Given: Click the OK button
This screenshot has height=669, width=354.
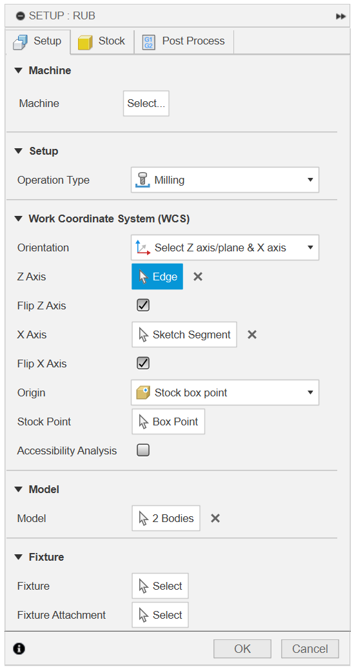Looking at the screenshot, I should click(x=242, y=649).
